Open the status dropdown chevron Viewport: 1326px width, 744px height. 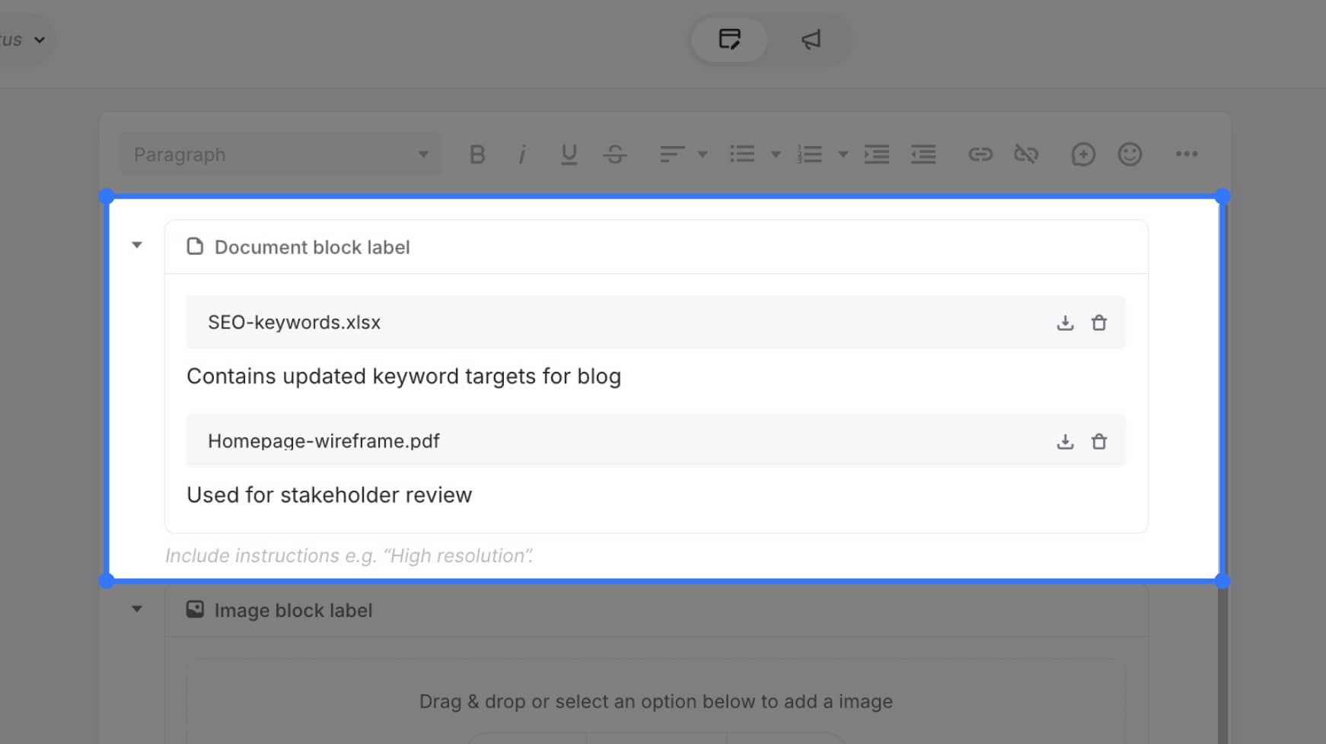[40, 40]
